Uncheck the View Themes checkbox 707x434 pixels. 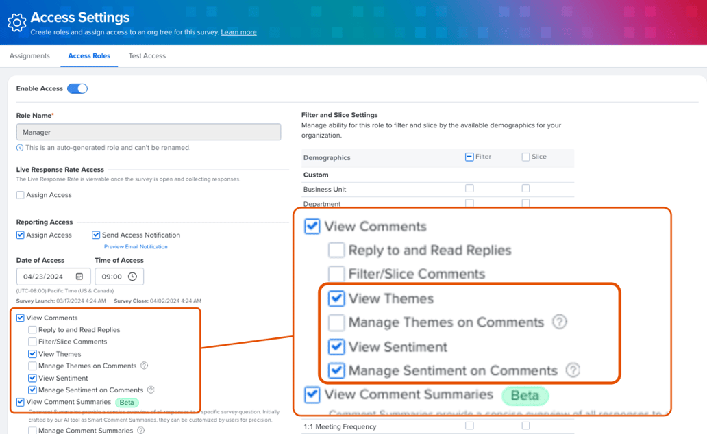click(335, 298)
